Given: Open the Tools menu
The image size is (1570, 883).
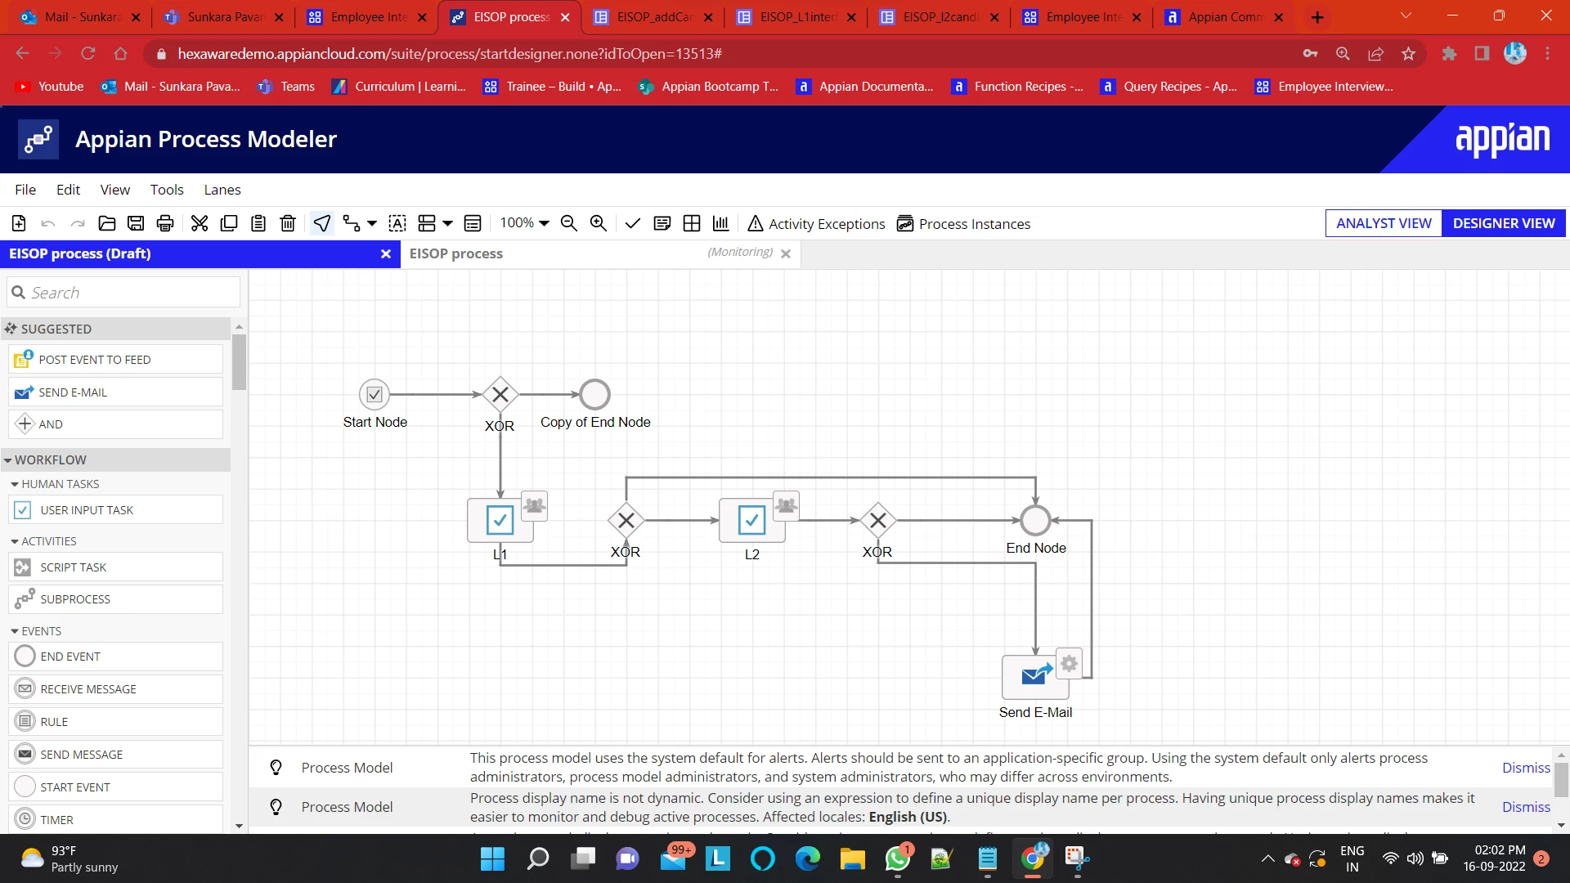Looking at the screenshot, I should [167, 190].
